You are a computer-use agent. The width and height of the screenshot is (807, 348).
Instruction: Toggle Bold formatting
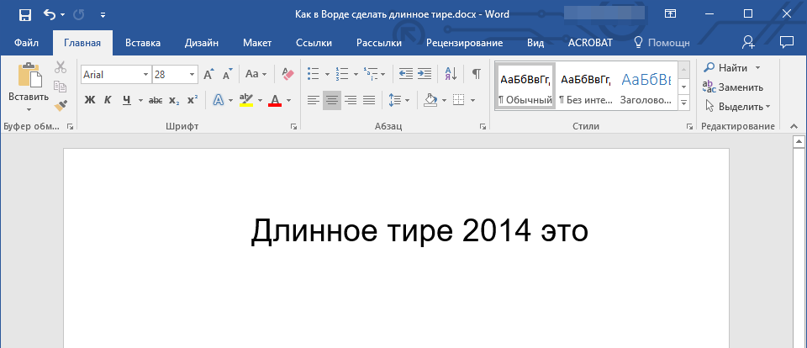[90, 100]
